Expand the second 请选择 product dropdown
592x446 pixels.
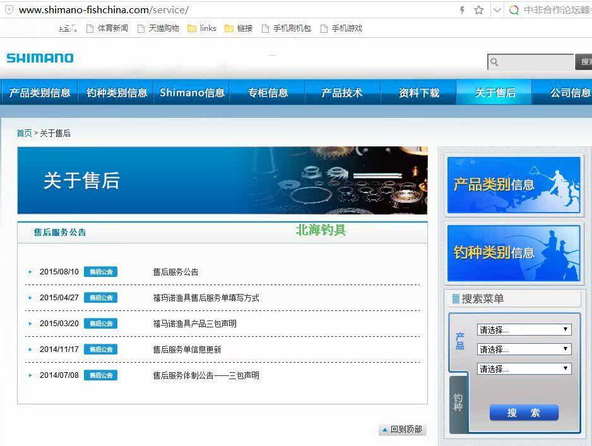(524, 349)
